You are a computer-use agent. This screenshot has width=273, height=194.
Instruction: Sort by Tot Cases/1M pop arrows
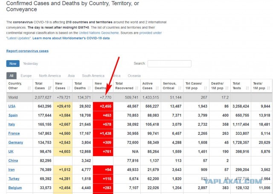click(206, 88)
